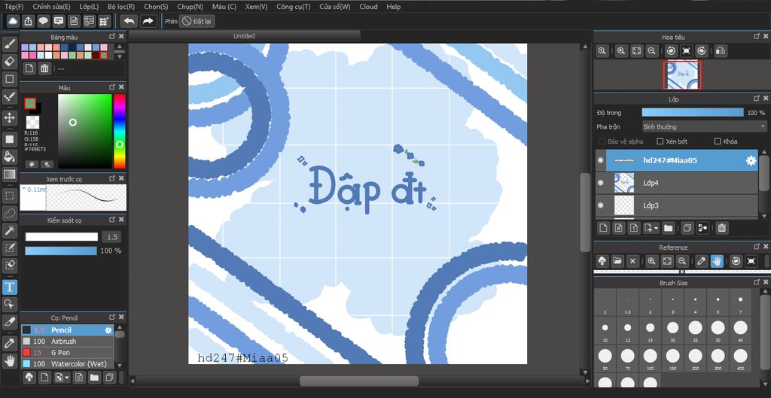The image size is (771, 398).
Task: Enable the Xén bớt clipping checkbox
Action: coord(660,141)
